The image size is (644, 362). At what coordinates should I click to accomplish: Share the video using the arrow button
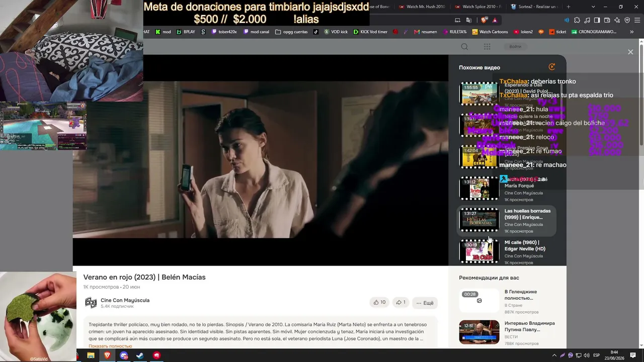(400, 303)
